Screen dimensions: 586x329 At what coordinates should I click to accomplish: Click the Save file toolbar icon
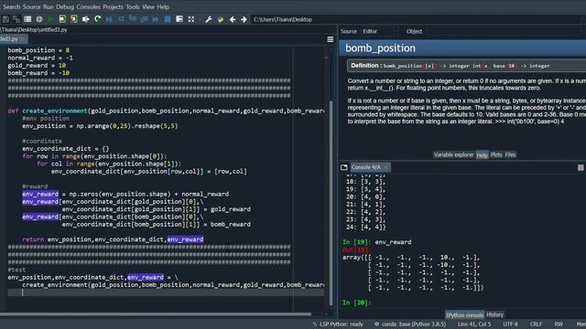(5, 19)
